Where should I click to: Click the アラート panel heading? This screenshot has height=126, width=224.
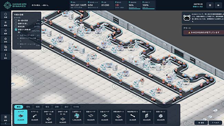[x=187, y=28]
